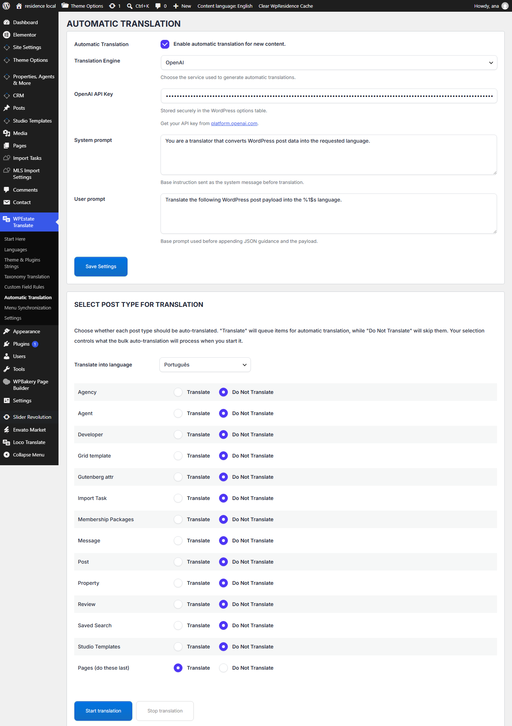512x726 pixels.
Task: Click Start translation button
Action: tap(103, 711)
